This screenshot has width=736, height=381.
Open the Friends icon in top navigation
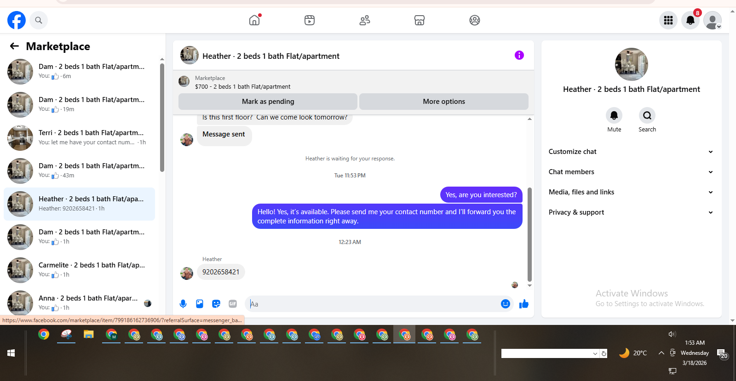pyautogui.click(x=365, y=20)
